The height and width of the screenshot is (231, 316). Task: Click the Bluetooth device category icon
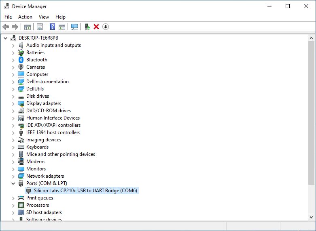coord(21,60)
